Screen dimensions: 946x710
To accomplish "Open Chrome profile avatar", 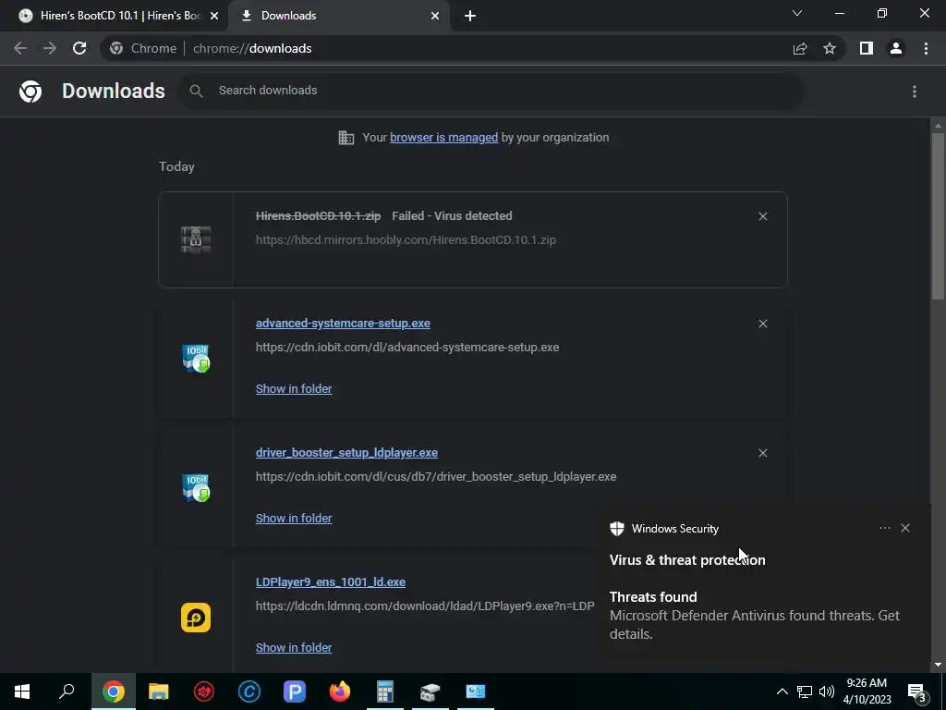I will tap(896, 48).
